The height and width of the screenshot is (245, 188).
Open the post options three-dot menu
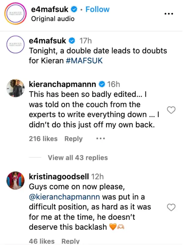(169, 13)
